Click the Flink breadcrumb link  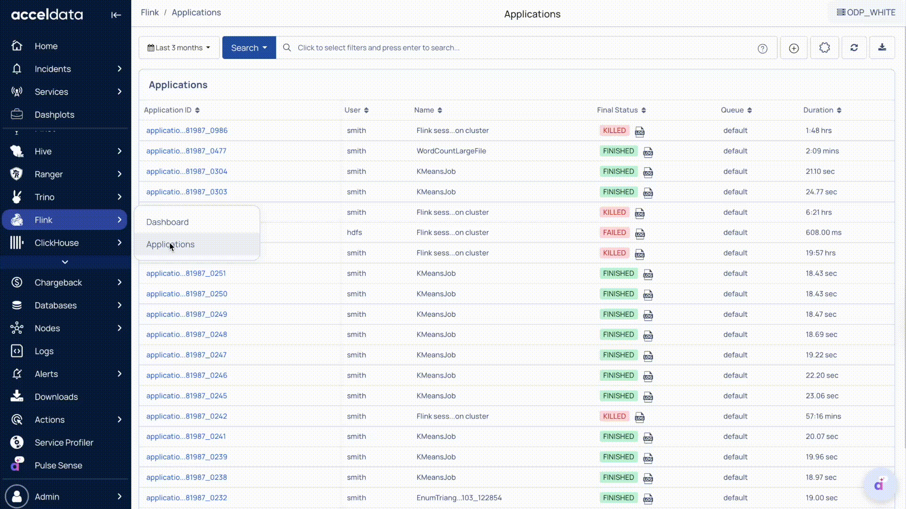coord(150,13)
